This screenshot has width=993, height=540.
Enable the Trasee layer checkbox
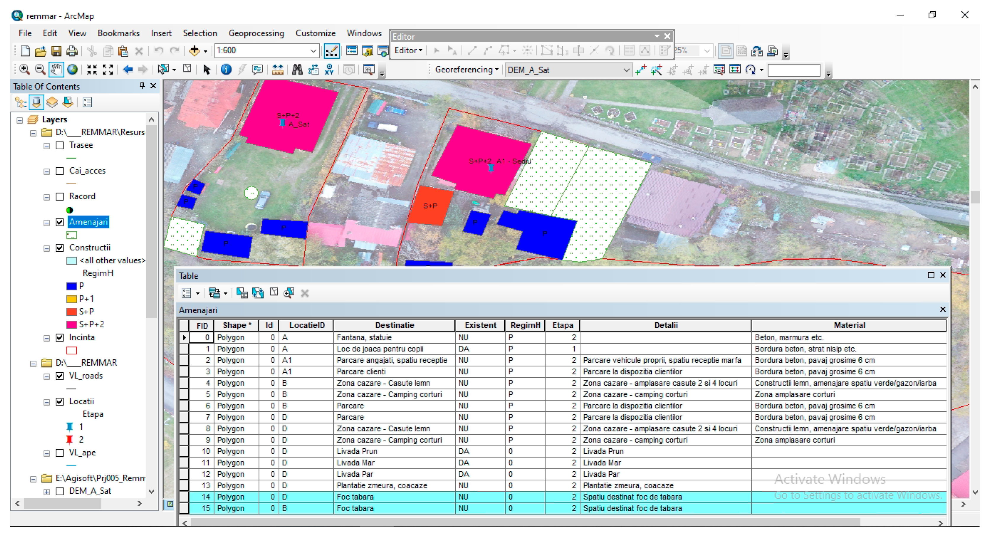click(x=60, y=145)
